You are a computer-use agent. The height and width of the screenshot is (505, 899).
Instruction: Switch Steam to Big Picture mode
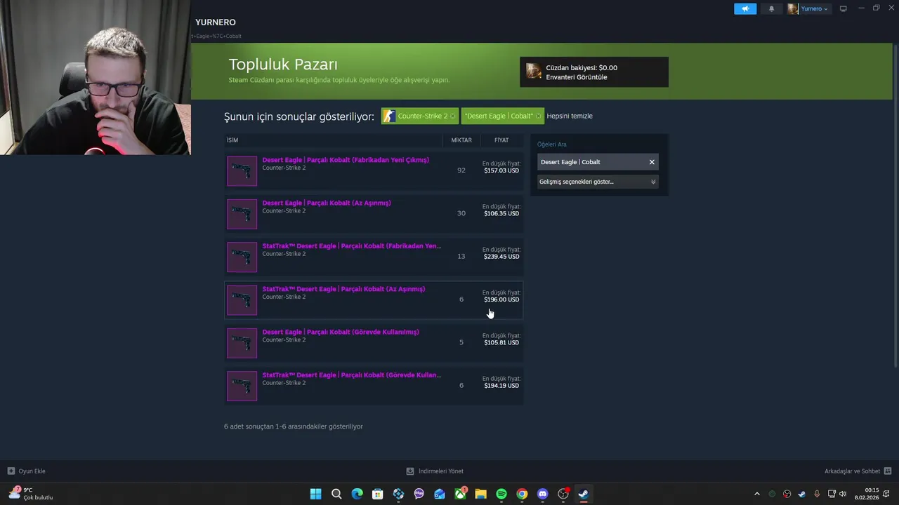[x=844, y=8]
